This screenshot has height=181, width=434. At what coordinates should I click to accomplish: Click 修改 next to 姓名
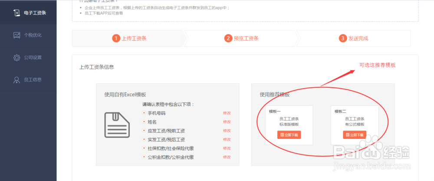(227, 122)
